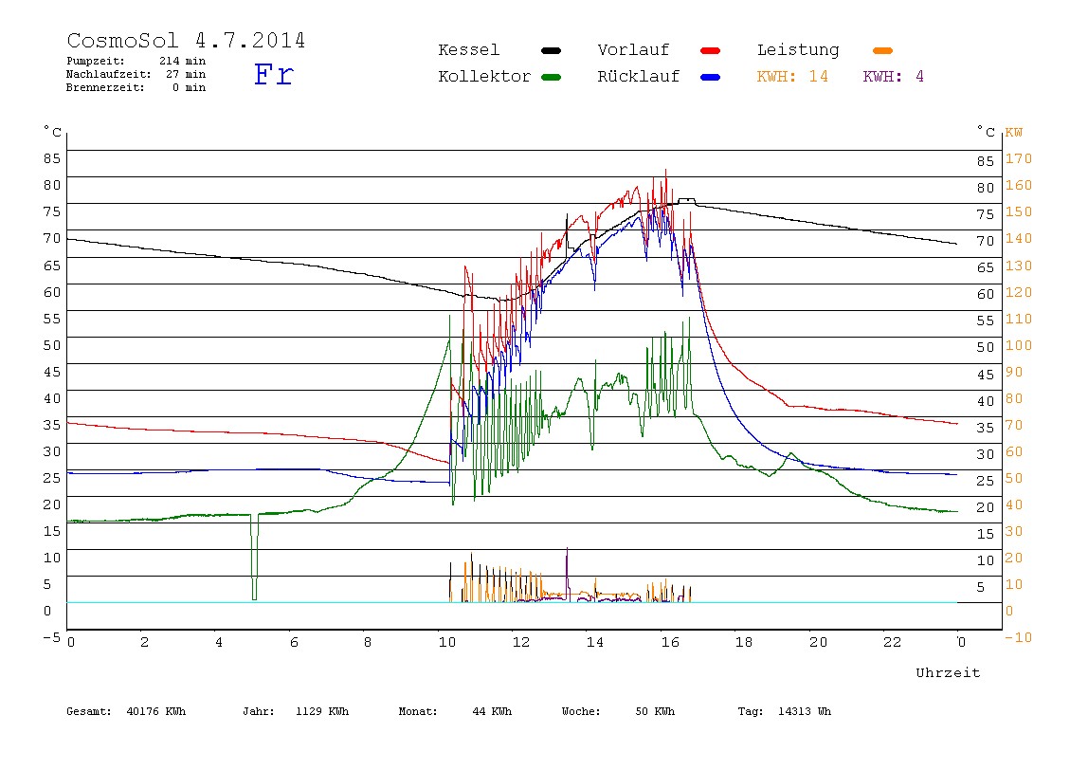The width and height of the screenshot is (1088, 770).
Task: Select the Monat 44 KWh value
Action: pos(455,711)
